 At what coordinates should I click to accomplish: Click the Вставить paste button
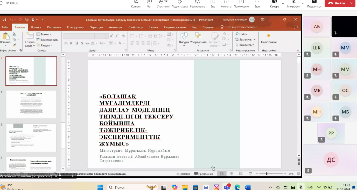click(x=5, y=39)
